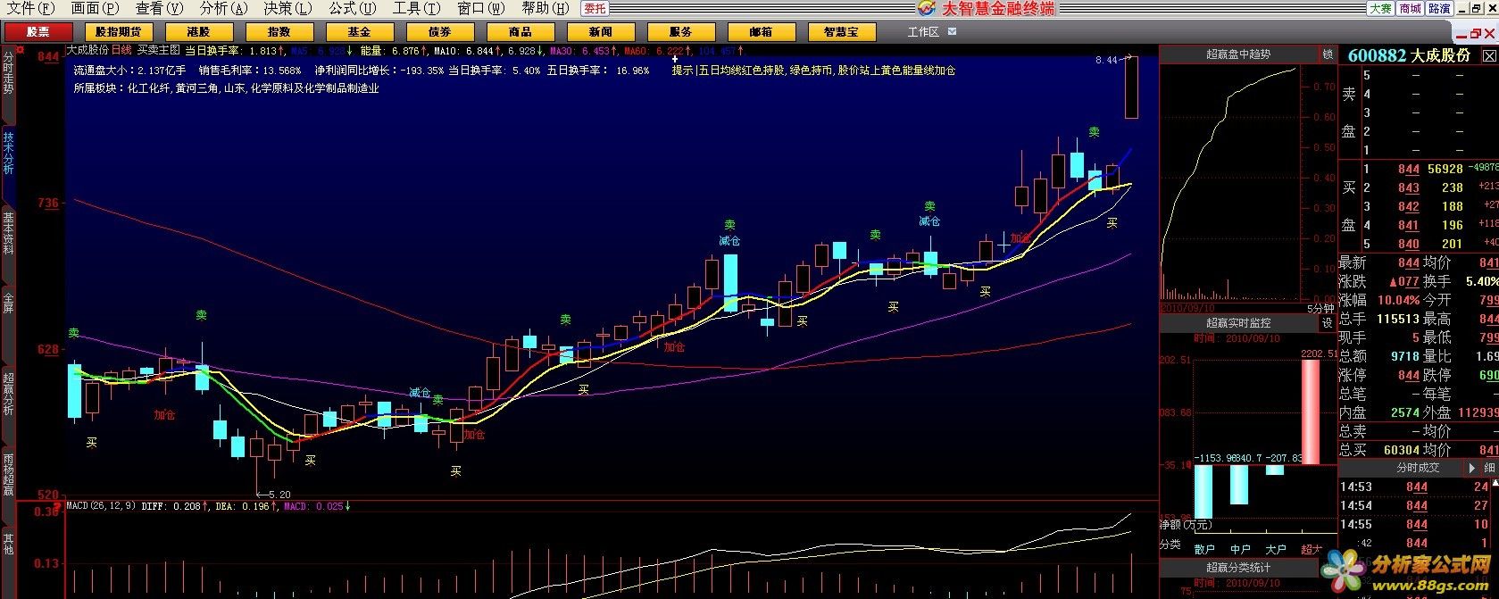
Task: Open the 分析(A) menu
Action: [223, 8]
